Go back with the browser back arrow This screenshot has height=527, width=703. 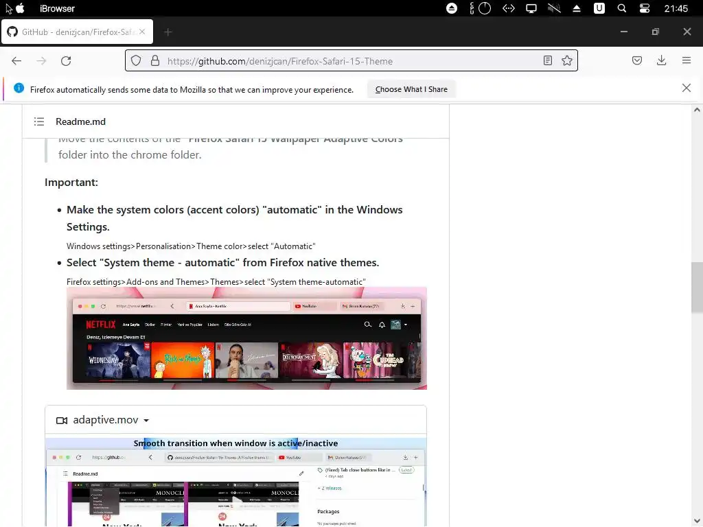pyautogui.click(x=16, y=61)
